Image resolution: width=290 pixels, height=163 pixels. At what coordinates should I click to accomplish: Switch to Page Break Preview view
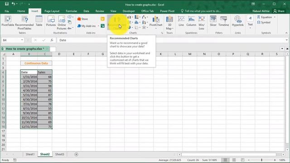pos(242,160)
